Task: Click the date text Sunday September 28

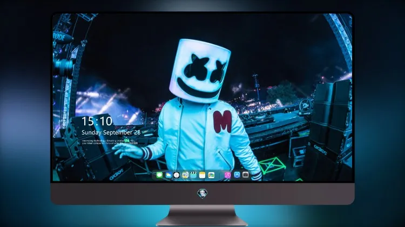Action: click(111, 132)
